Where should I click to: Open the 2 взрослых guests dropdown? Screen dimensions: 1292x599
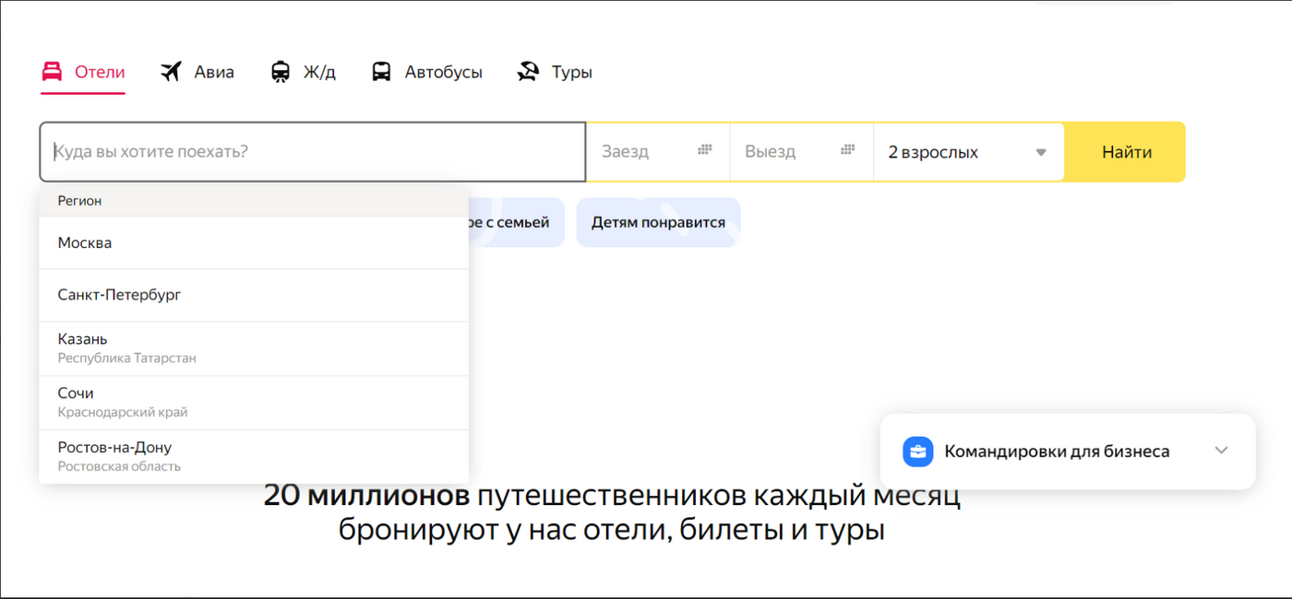click(968, 152)
